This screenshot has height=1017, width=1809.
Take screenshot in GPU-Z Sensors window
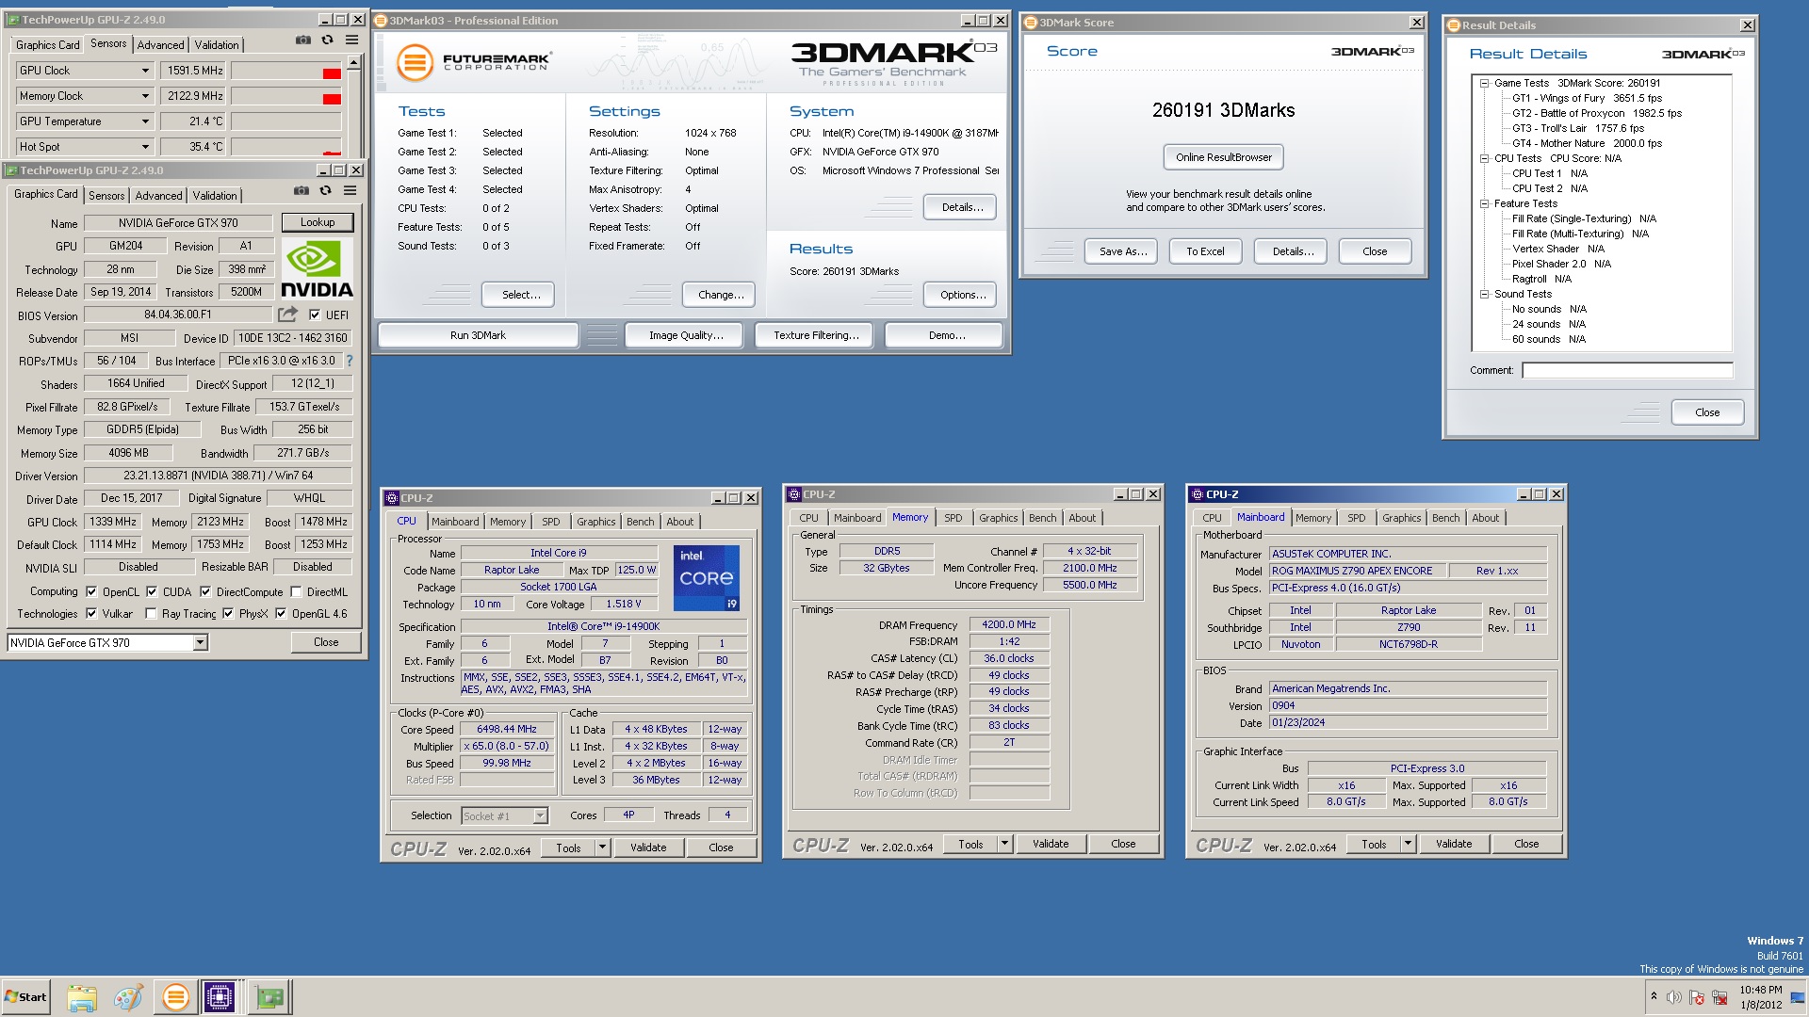(x=302, y=40)
